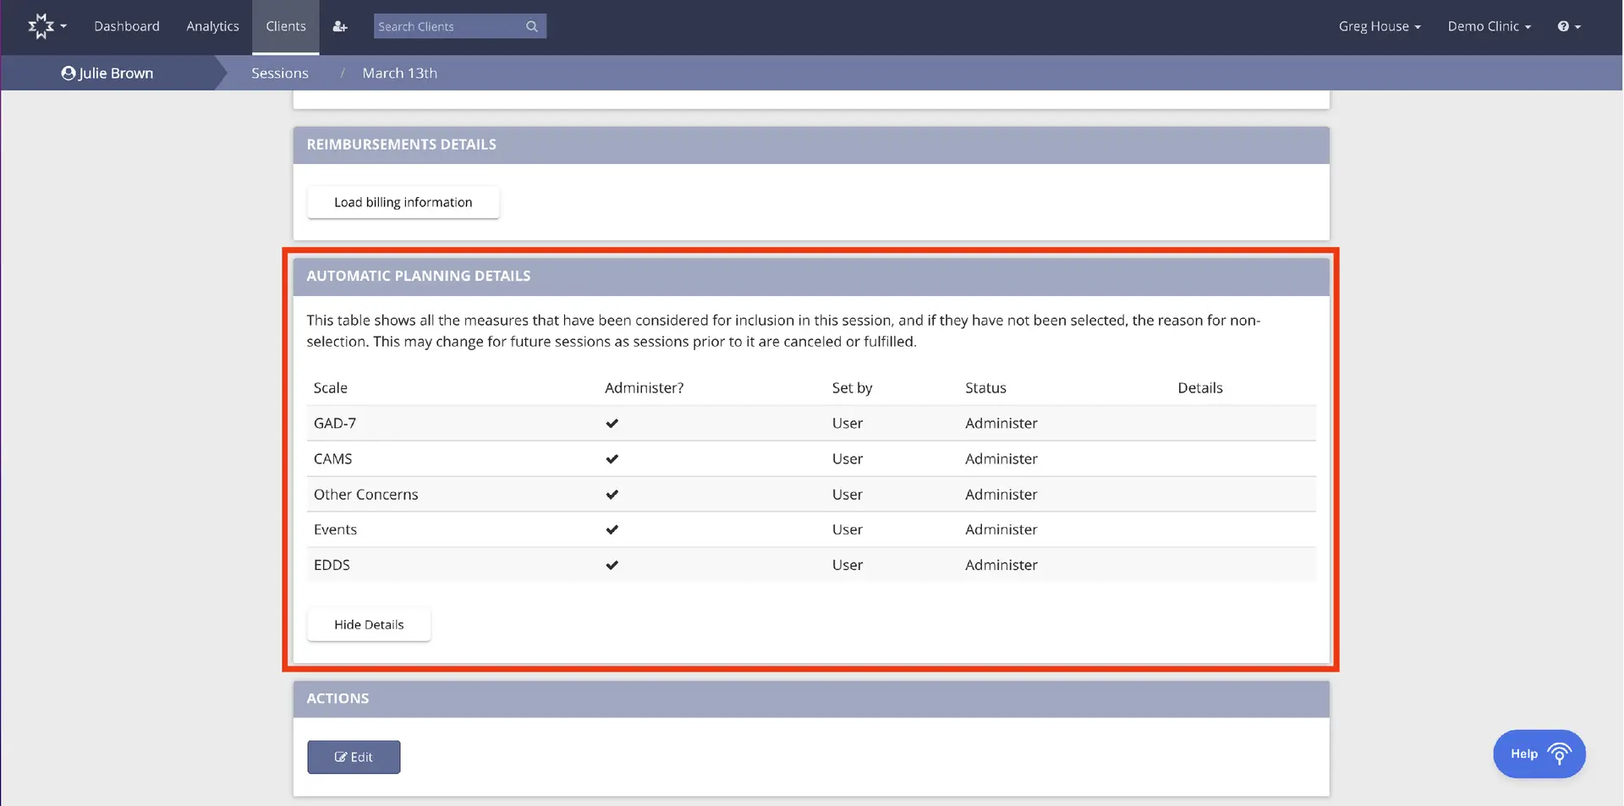Toggle the Administer checkmark for GAD-7
Screen dimensions: 1624x806
[x=612, y=423]
